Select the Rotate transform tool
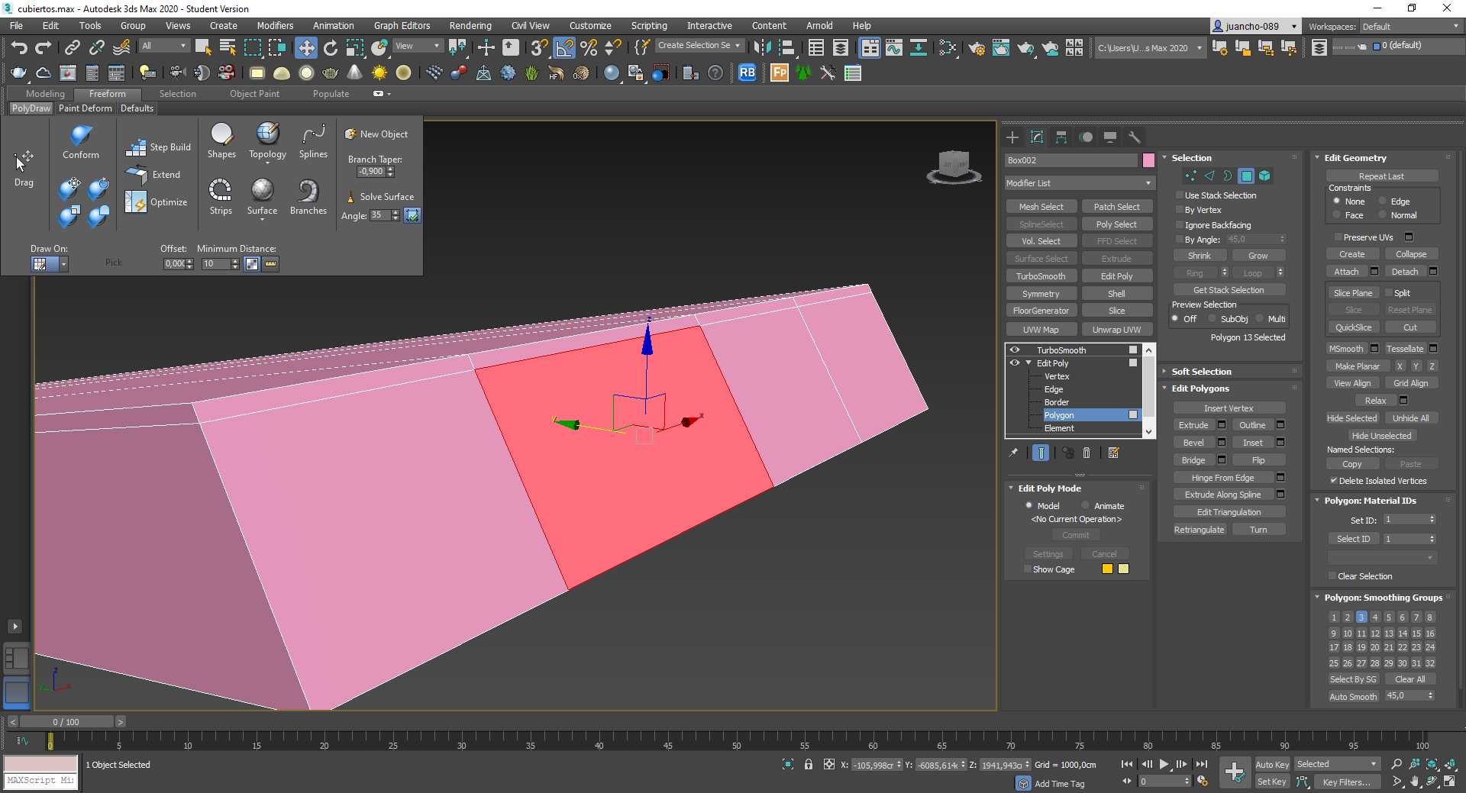1466x793 pixels. point(330,47)
